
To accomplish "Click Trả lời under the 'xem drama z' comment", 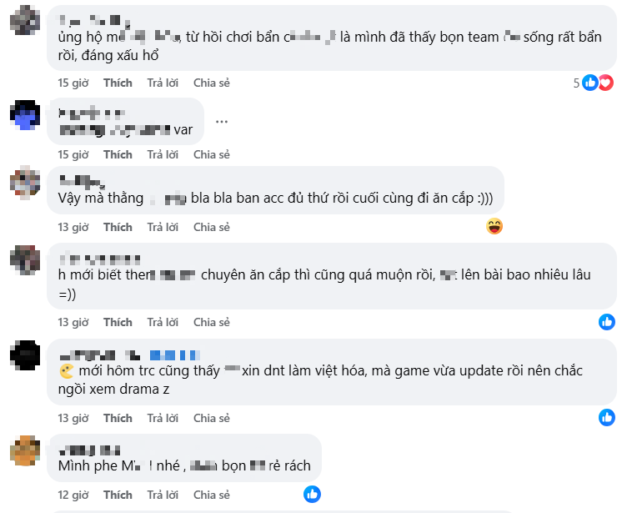I will click(163, 418).
